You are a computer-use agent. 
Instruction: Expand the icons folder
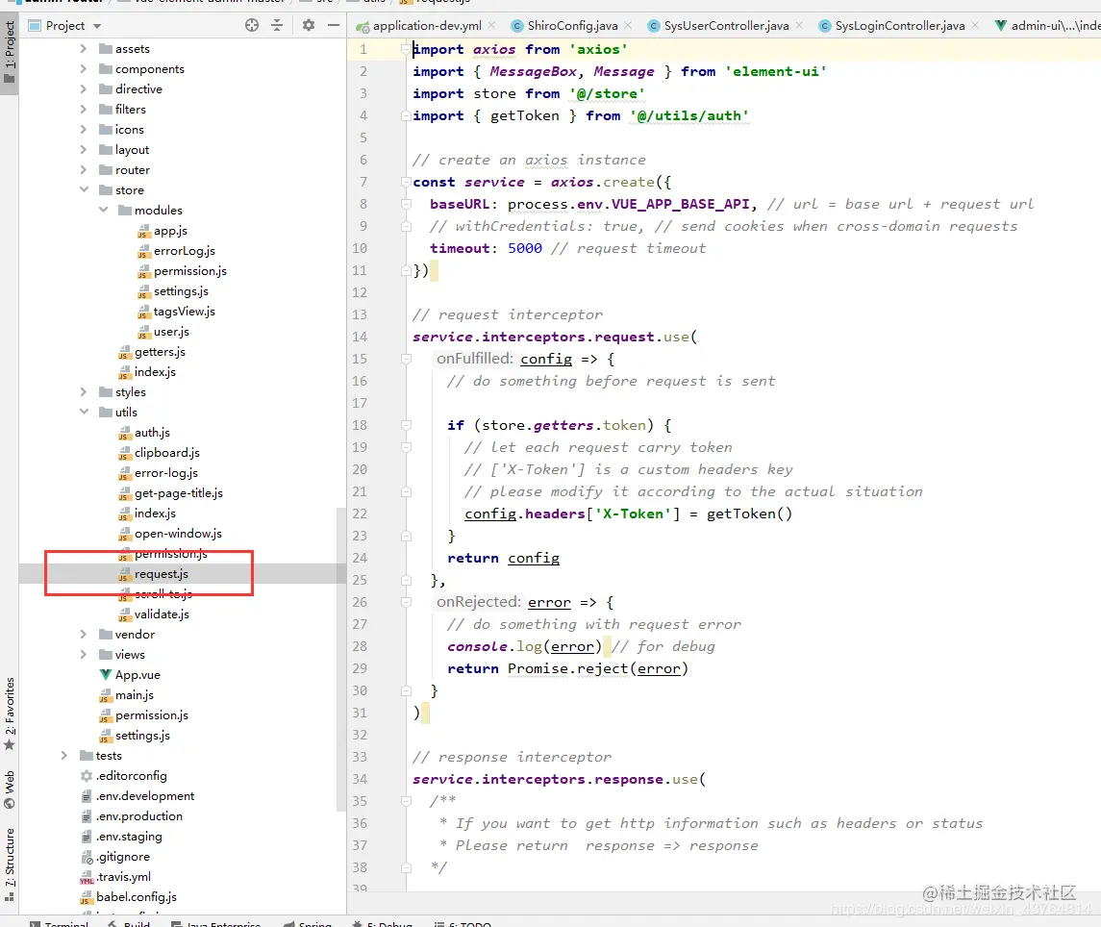[x=84, y=129]
